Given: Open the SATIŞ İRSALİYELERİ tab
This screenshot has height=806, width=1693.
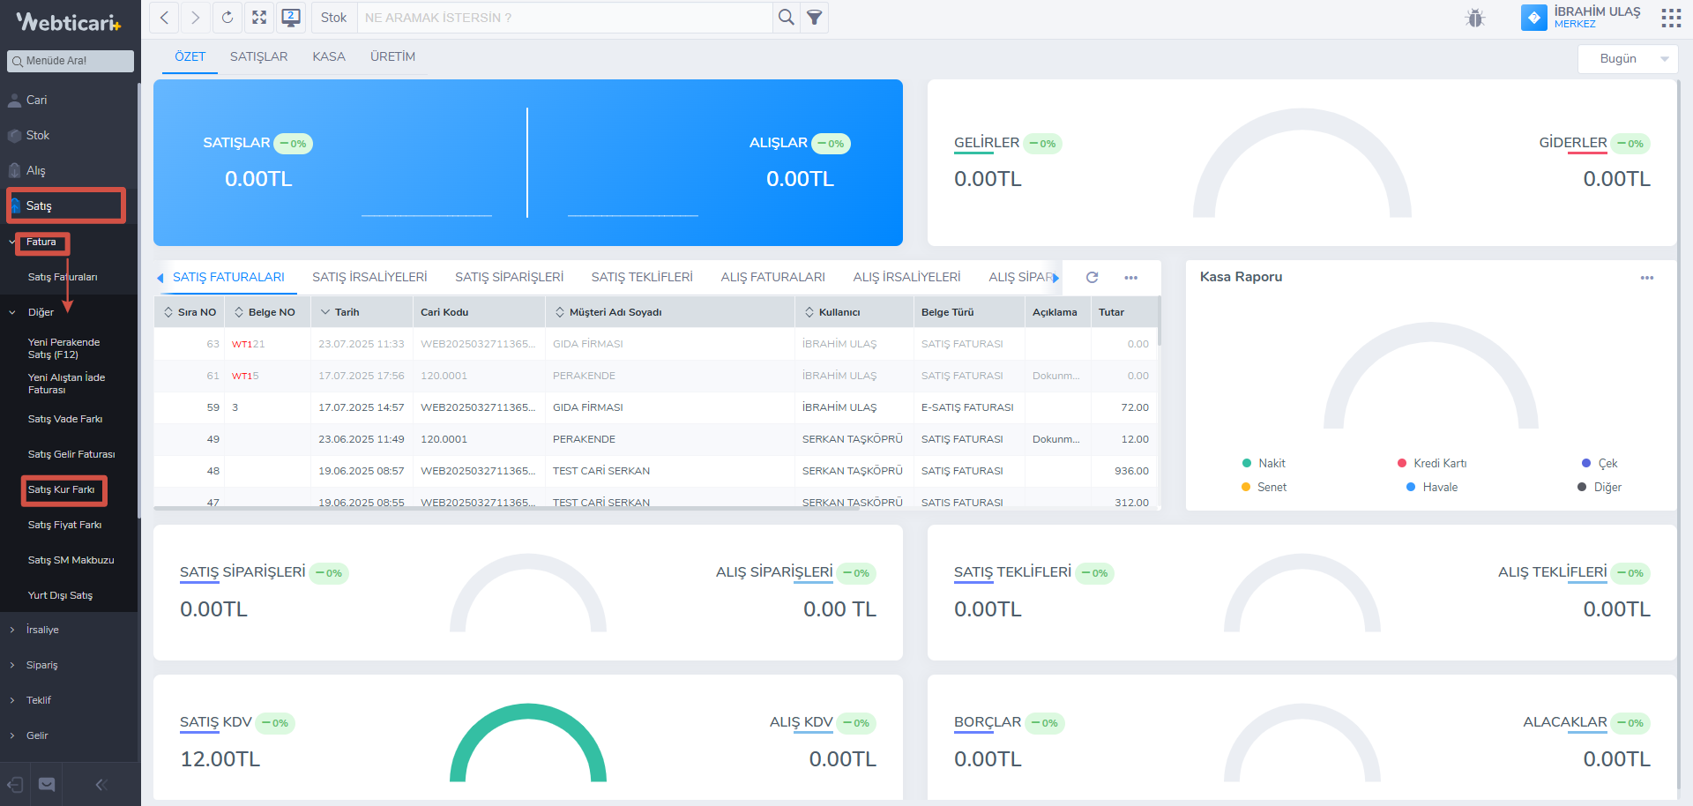Looking at the screenshot, I should tap(369, 277).
